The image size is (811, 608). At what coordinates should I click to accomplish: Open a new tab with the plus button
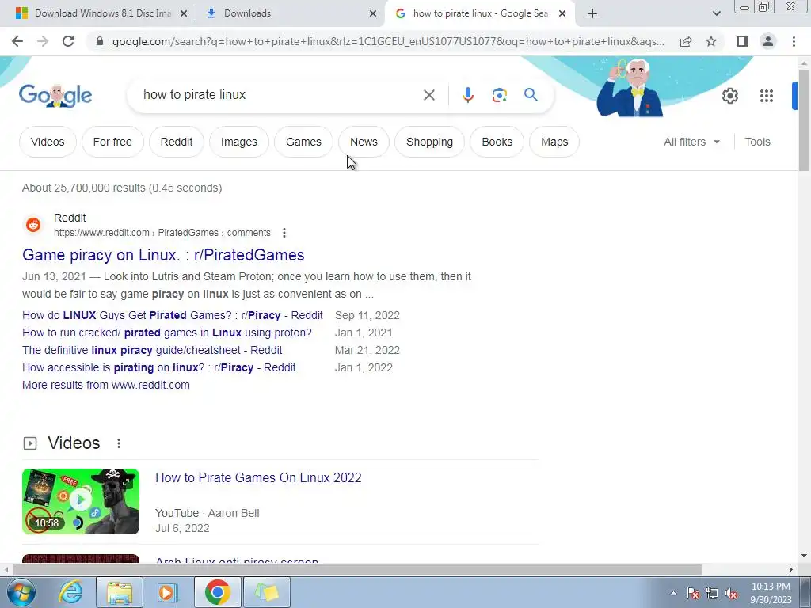[592, 14]
